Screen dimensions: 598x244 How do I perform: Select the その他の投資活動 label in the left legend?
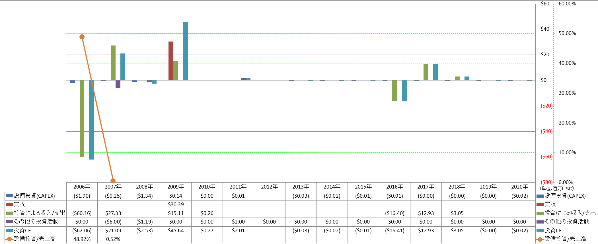pos(36,222)
